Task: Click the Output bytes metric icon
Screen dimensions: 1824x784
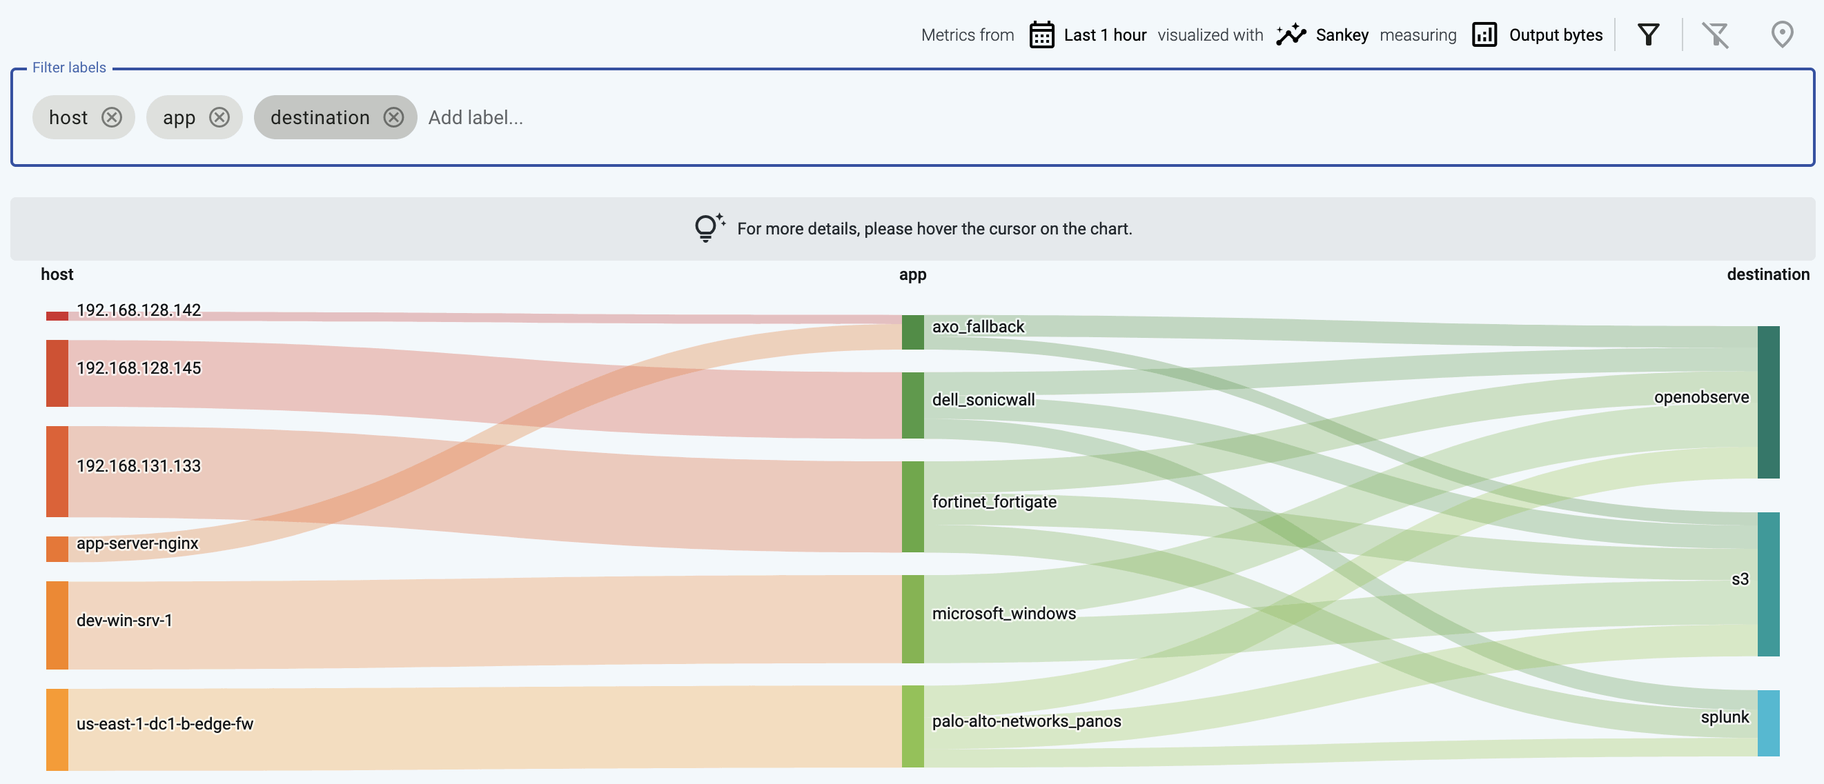Action: [1484, 34]
